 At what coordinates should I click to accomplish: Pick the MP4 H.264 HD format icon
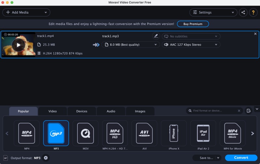[115, 133]
